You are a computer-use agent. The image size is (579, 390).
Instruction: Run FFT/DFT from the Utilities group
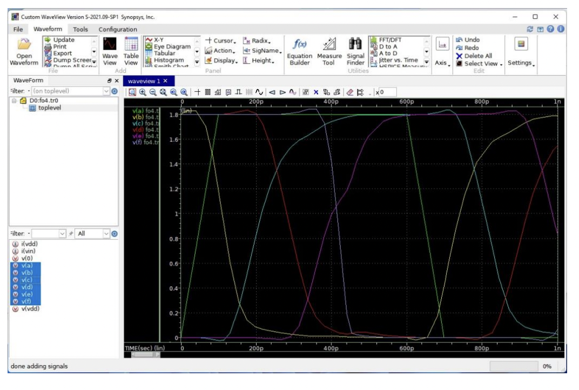(391, 39)
